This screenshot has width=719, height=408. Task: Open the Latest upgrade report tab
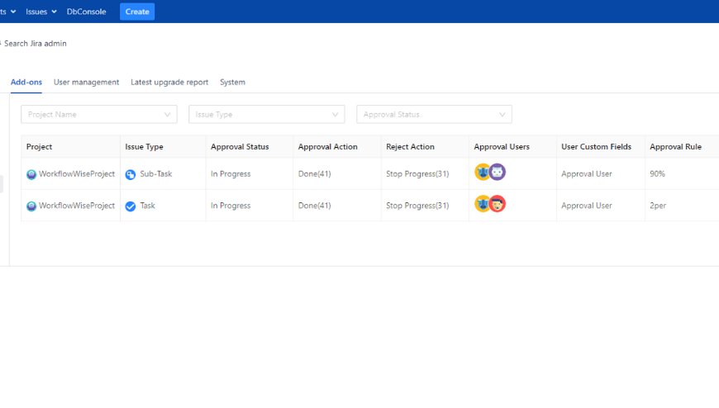pyautogui.click(x=169, y=82)
